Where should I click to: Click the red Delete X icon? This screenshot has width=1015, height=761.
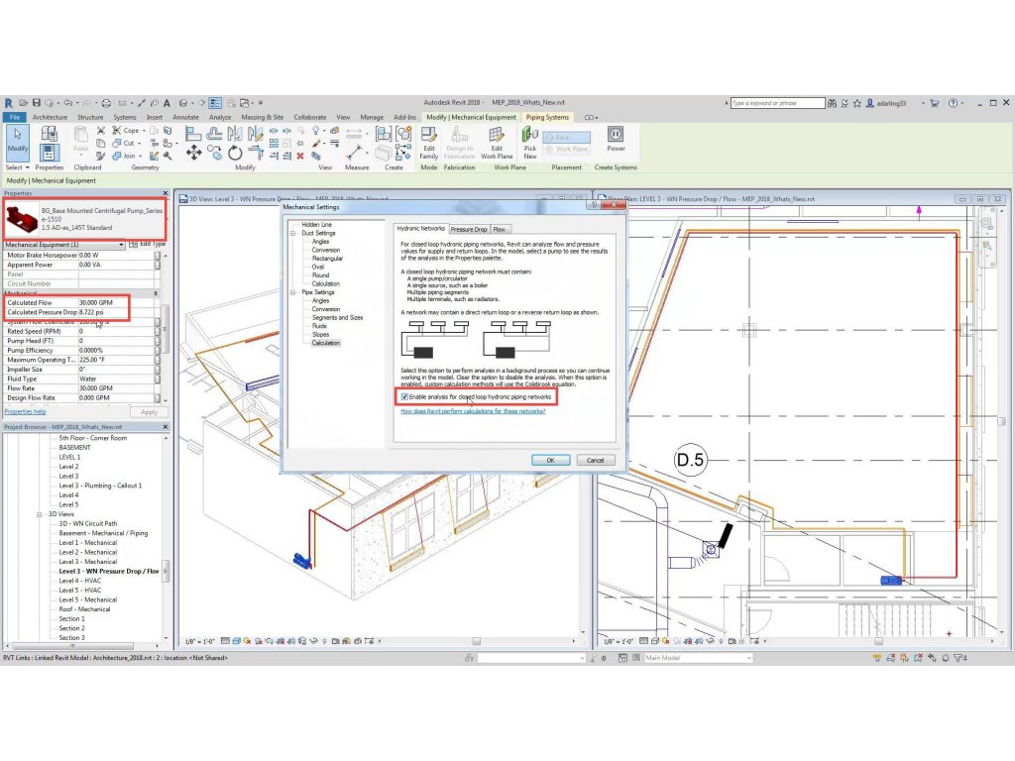[300, 156]
